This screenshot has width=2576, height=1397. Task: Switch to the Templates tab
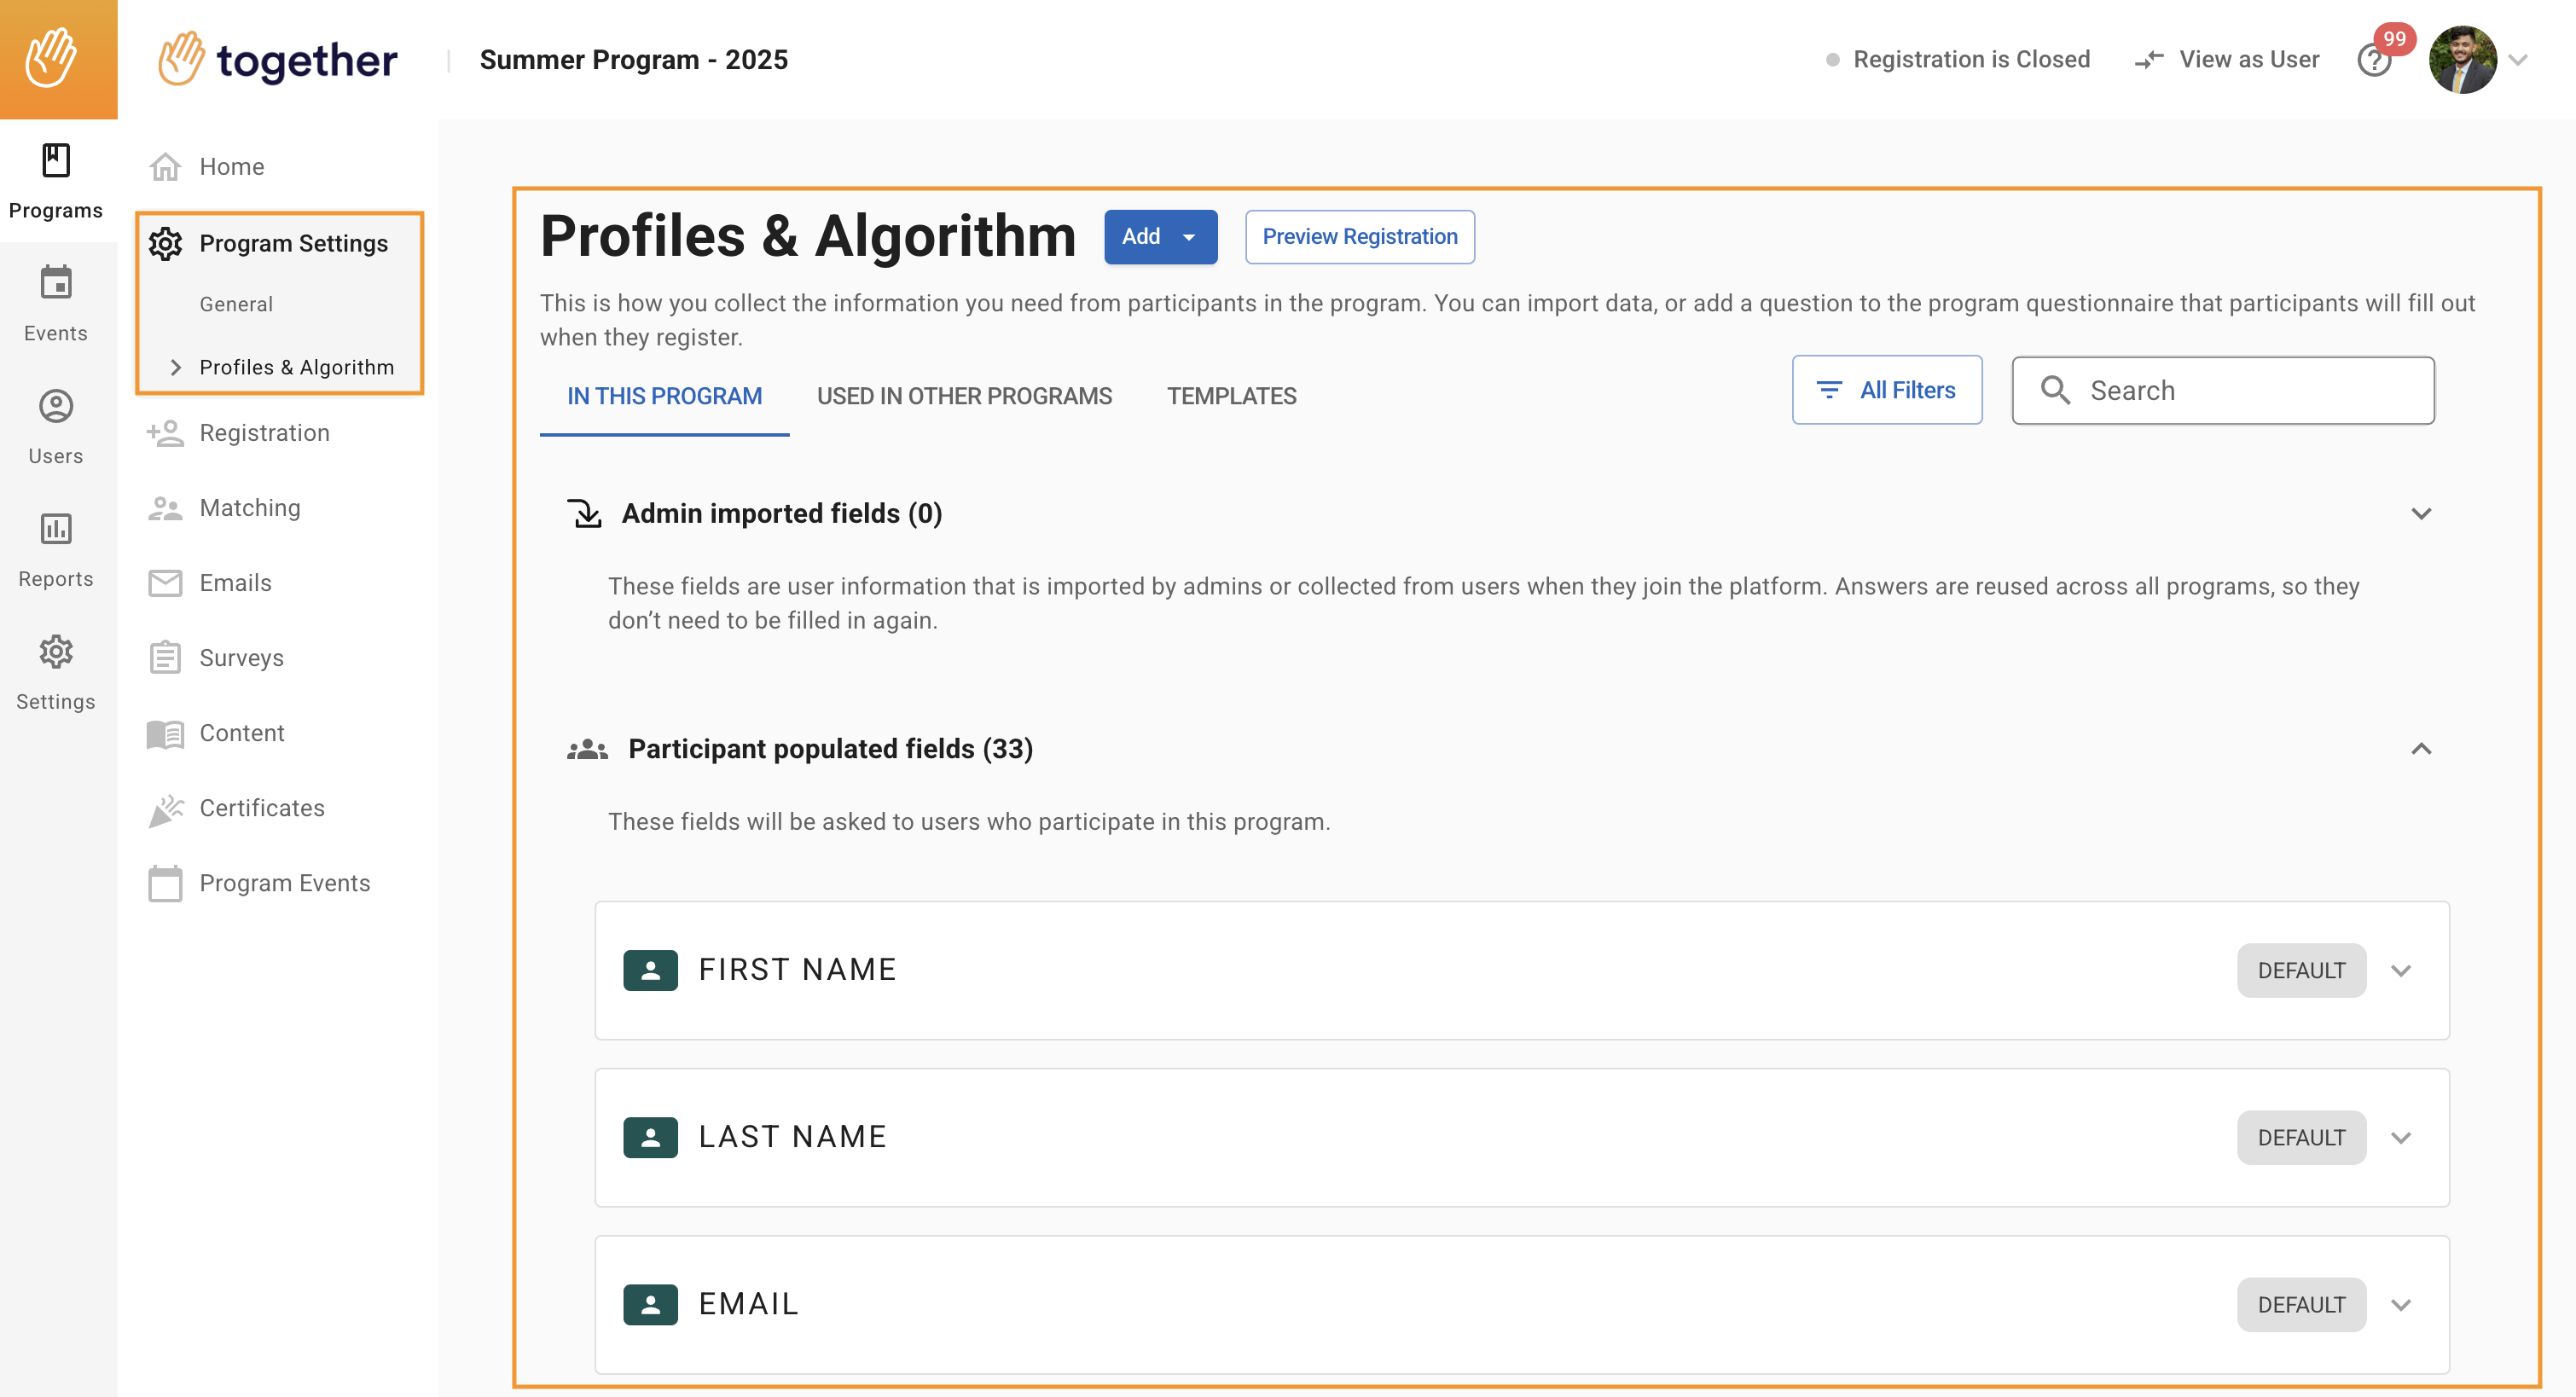[1231, 397]
